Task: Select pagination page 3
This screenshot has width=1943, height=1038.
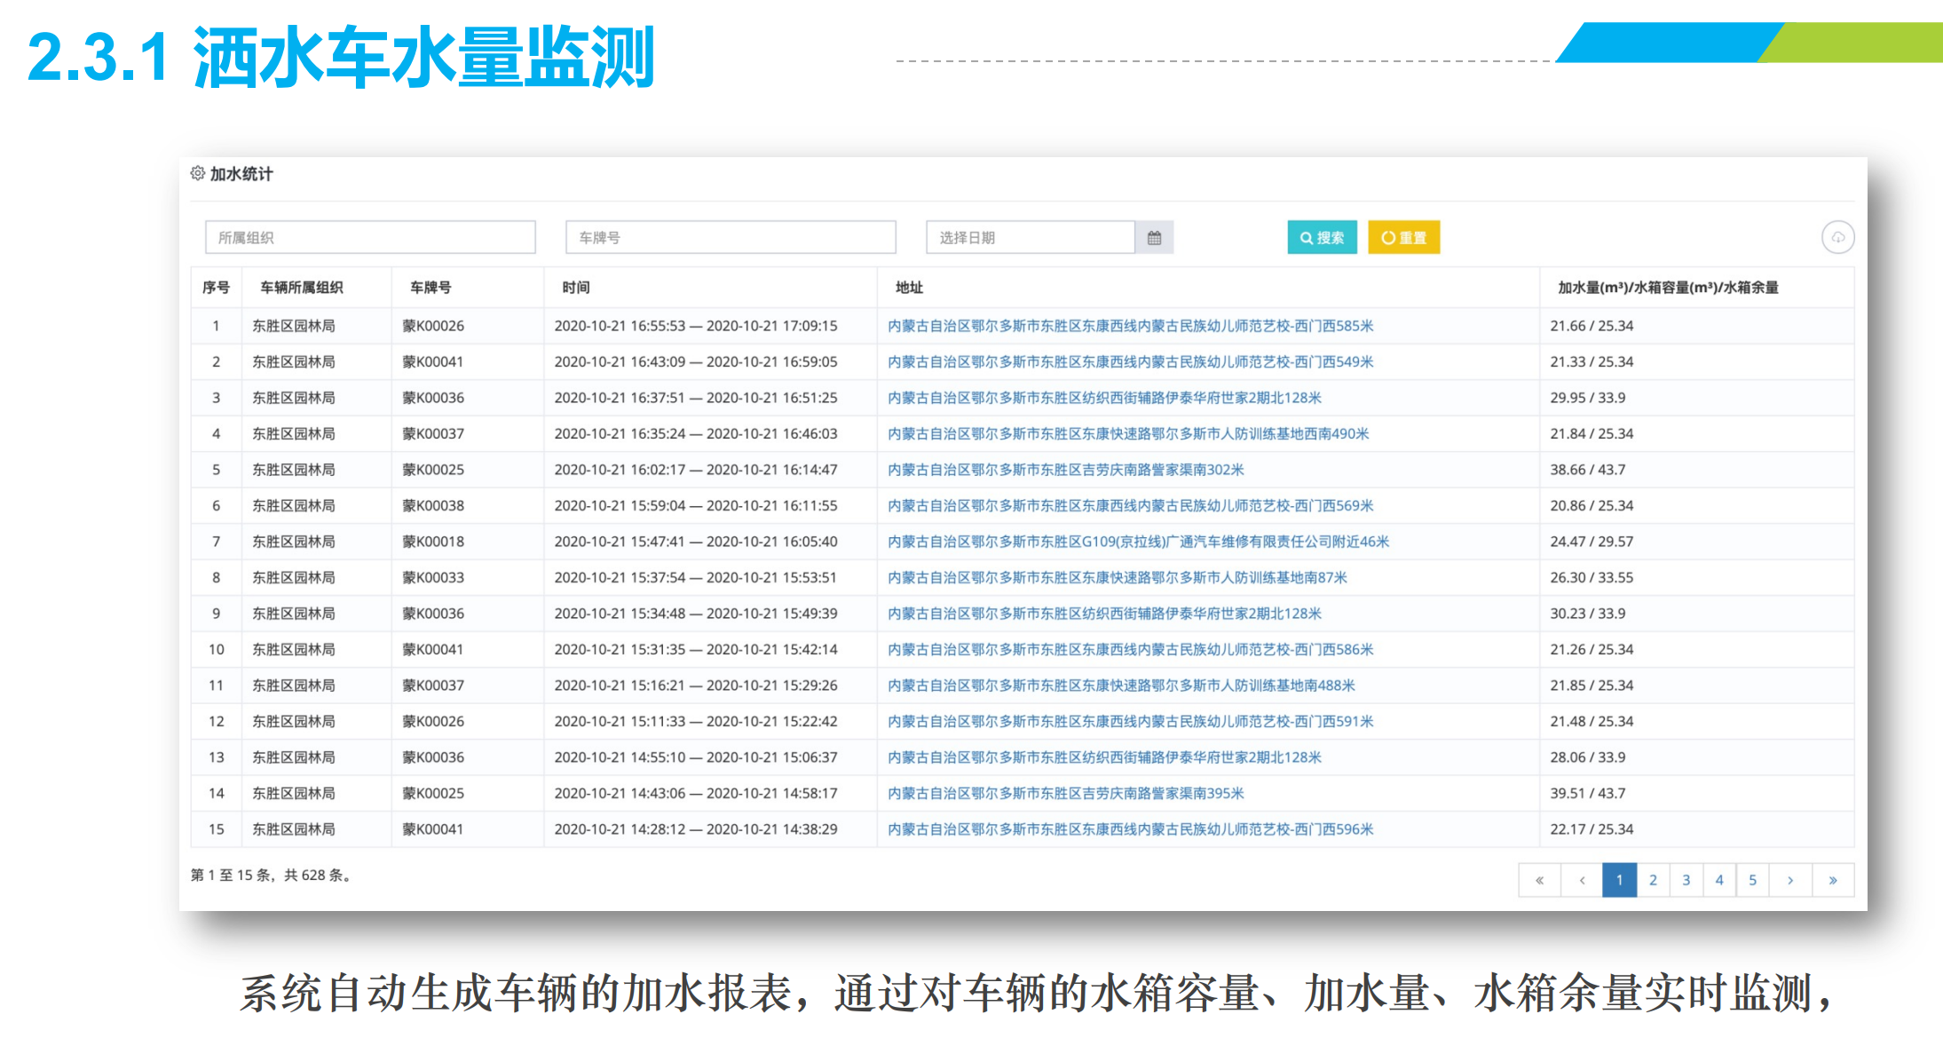Action: pos(1686,880)
